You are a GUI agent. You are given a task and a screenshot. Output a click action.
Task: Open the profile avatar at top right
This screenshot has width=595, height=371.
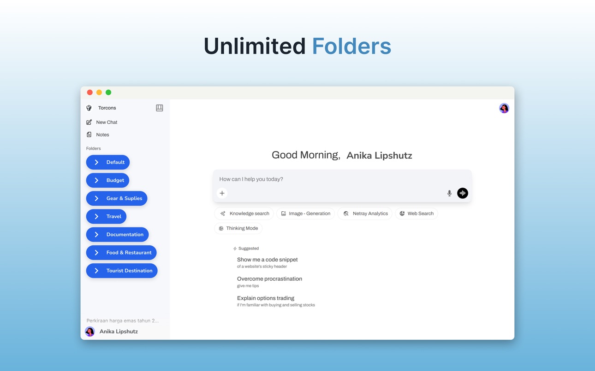click(504, 108)
